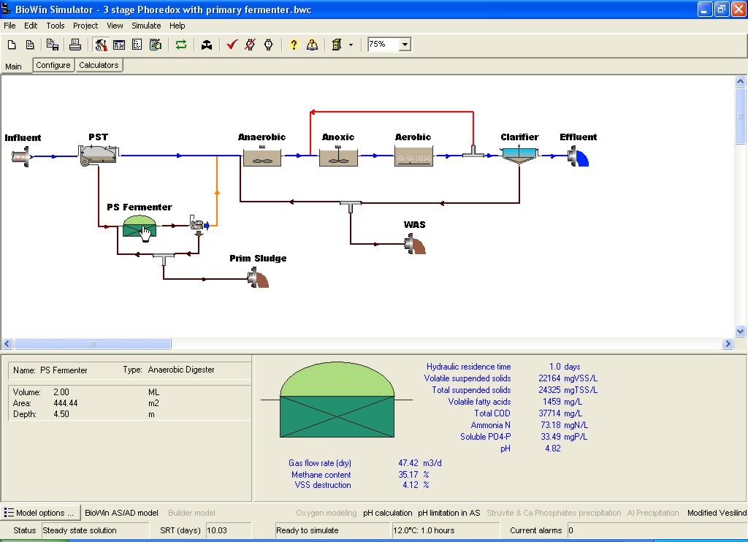Open the Edit menu
748x542 pixels.
[31, 26]
